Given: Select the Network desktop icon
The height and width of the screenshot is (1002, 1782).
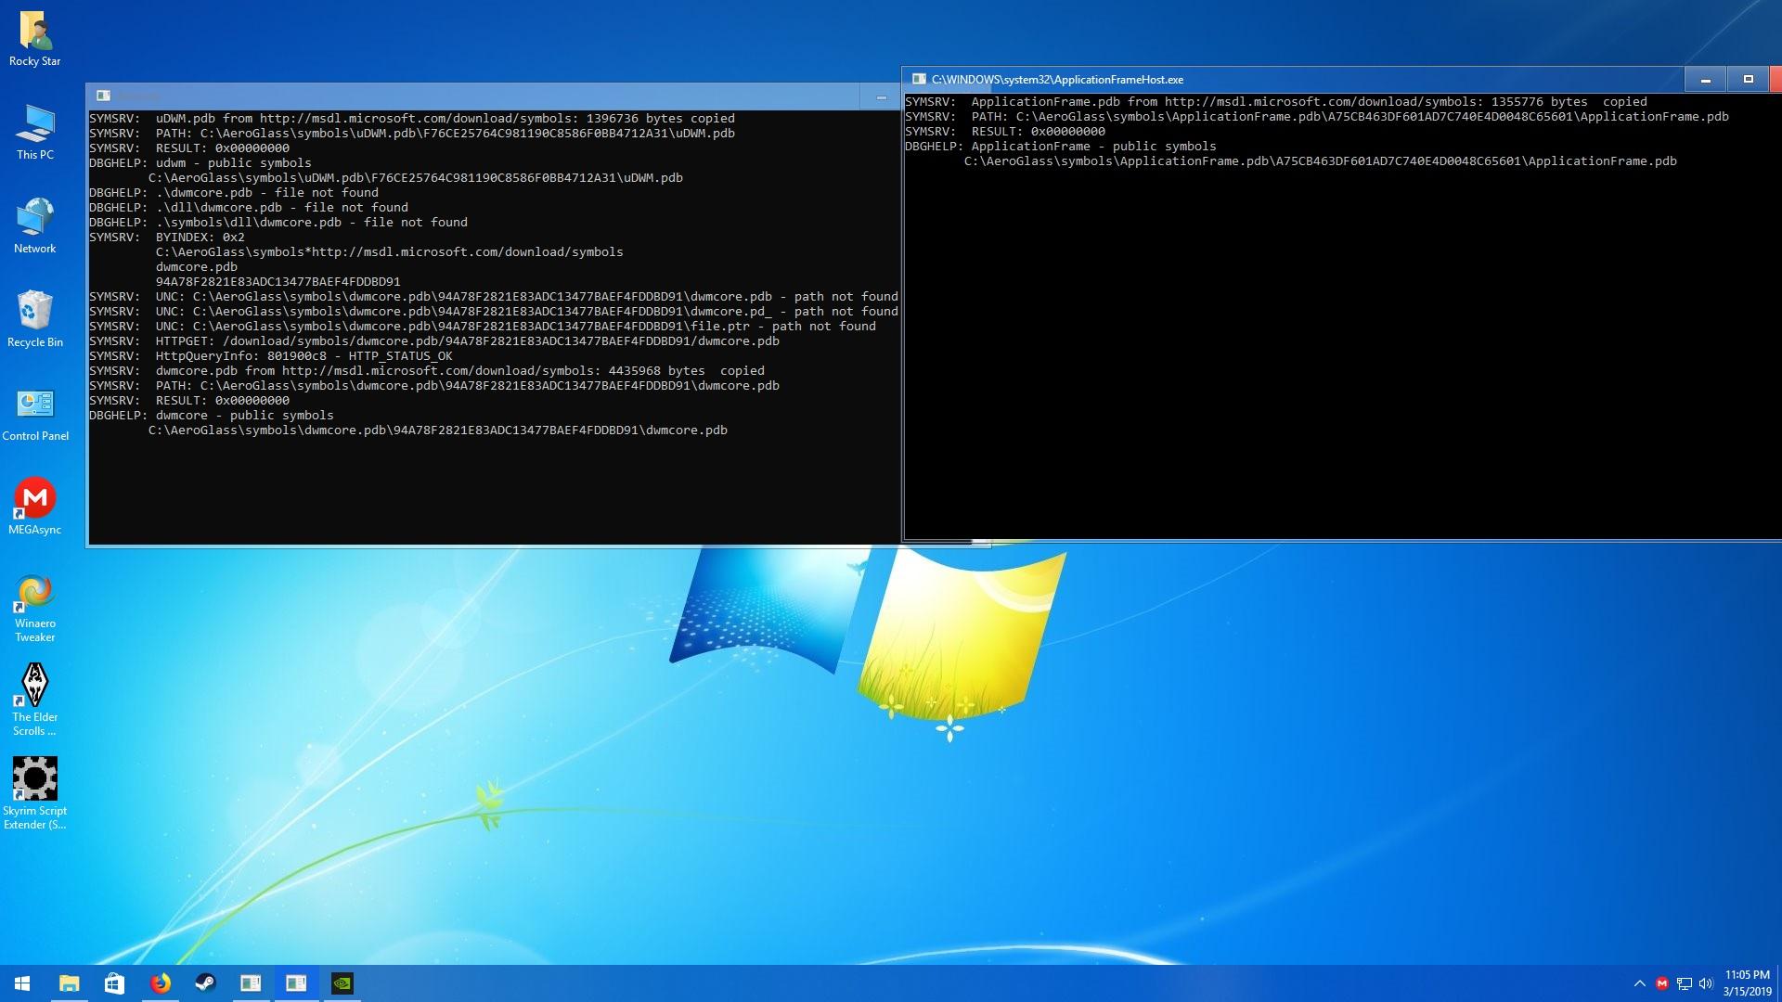Looking at the screenshot, I should (35, 226).
